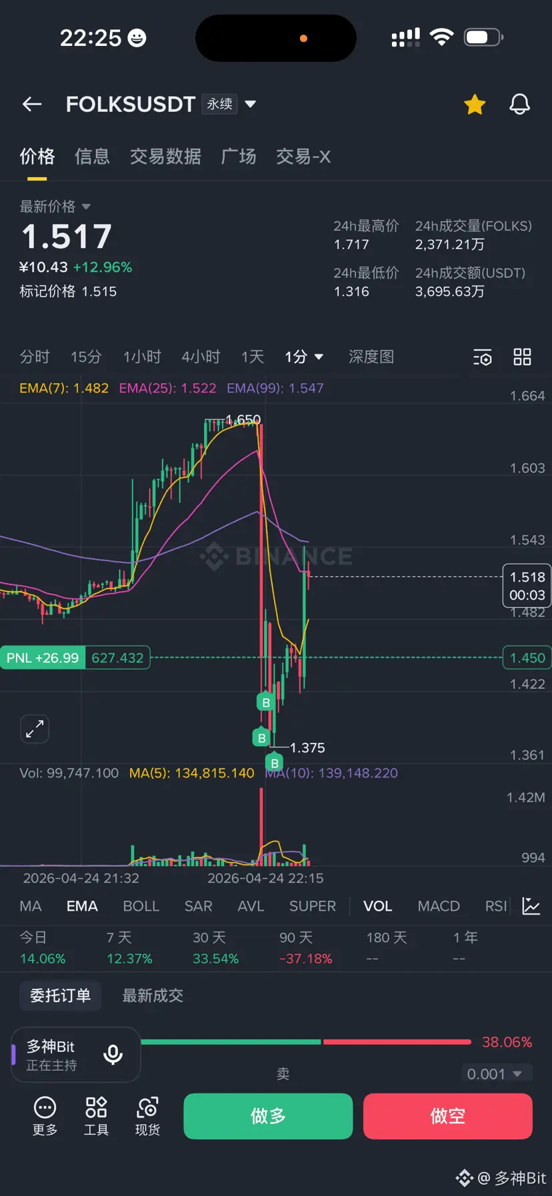Tap the 标记价格 1.515 mark price

tap(68, 291)
